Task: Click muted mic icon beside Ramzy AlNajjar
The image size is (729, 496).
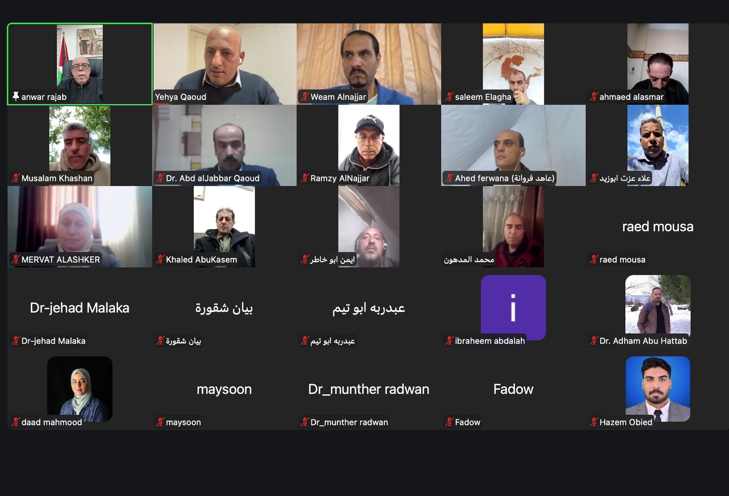Action: point(304,178)
